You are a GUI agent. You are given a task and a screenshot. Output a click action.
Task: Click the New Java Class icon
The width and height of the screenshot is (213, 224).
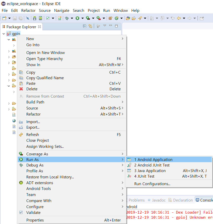pyautogui.click(x=117, y=18)
